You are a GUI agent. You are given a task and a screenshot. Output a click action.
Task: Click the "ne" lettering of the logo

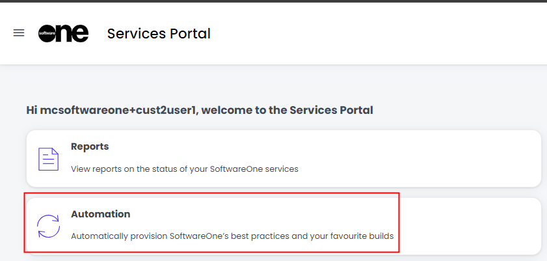click(74, 33)
